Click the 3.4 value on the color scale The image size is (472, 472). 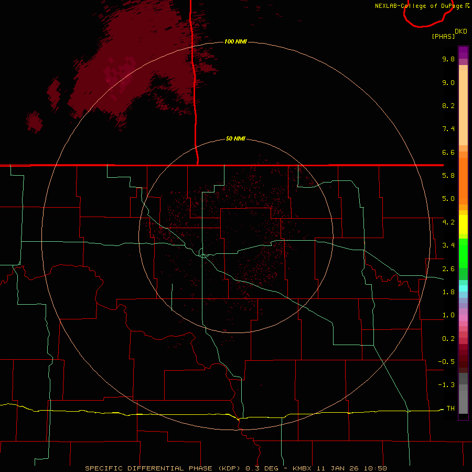(448, 245)
